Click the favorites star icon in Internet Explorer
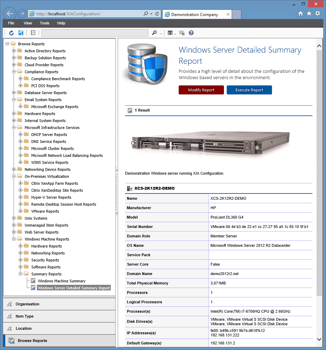The height and width of the screenshot is (350, 326). [309, 13]
